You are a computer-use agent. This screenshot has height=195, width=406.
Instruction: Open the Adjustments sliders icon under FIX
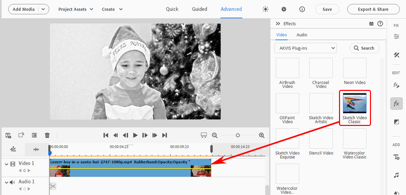point(396,37)
